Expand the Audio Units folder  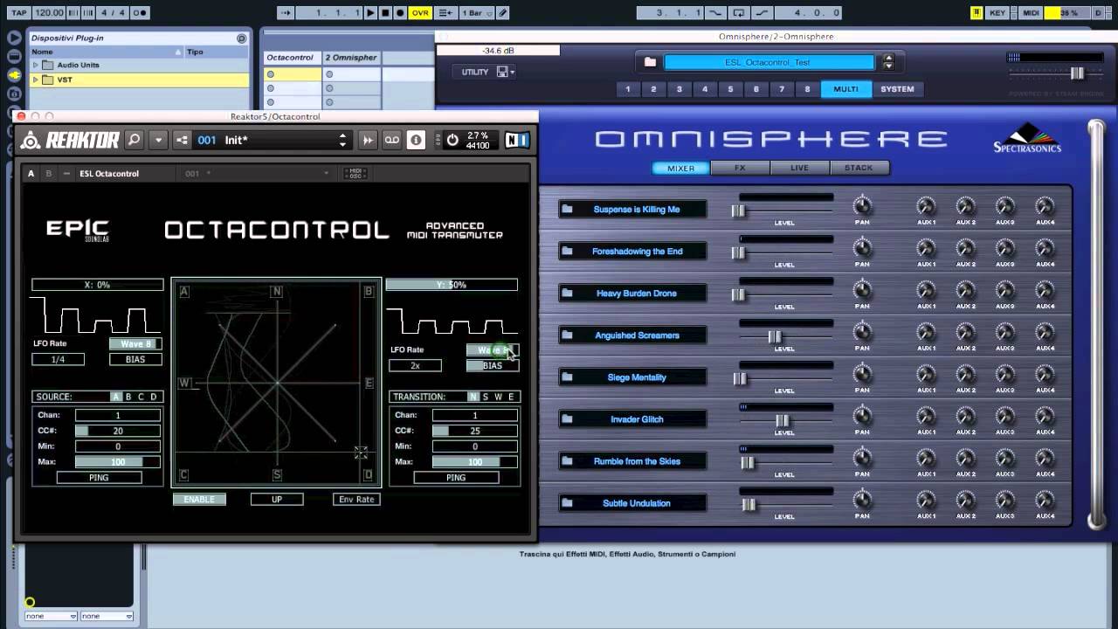coord(36,66)
